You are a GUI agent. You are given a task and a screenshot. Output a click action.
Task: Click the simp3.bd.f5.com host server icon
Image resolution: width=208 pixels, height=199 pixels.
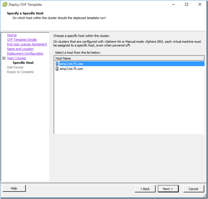(57, 69)
